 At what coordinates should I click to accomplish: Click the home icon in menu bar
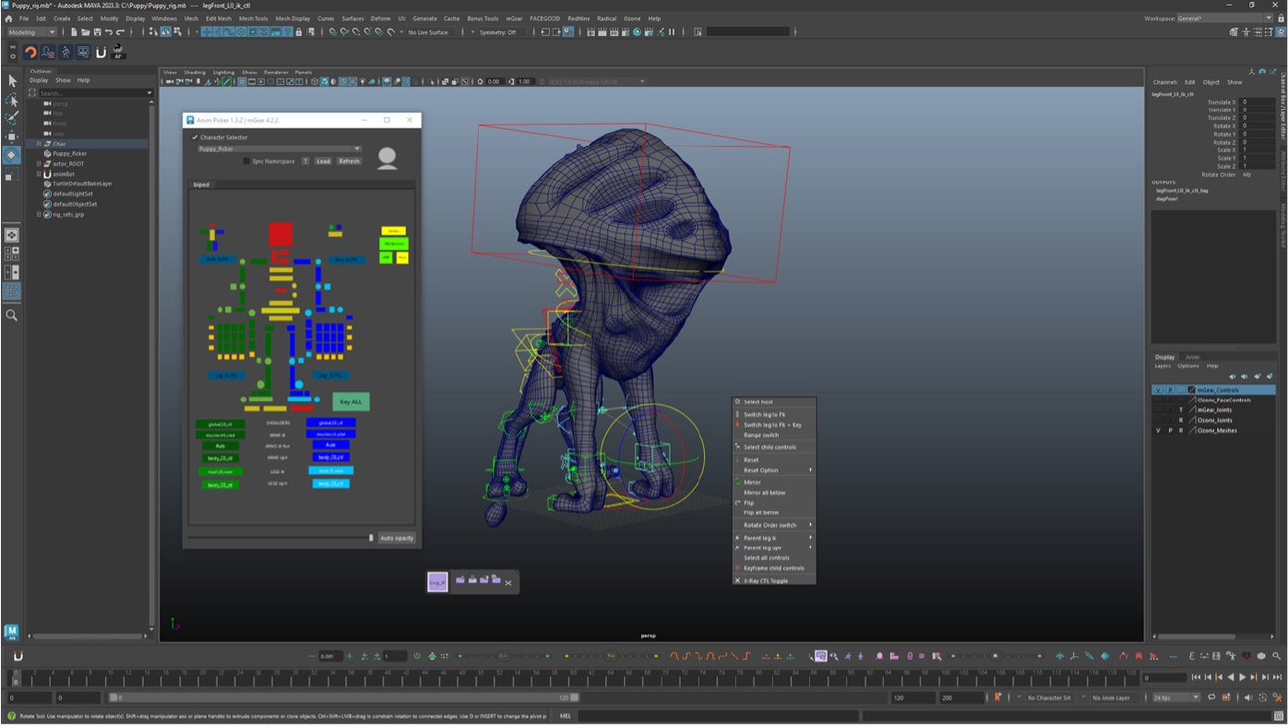8,18
